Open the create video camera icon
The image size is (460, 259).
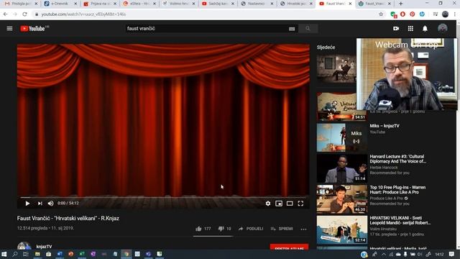tap(396, 29)
